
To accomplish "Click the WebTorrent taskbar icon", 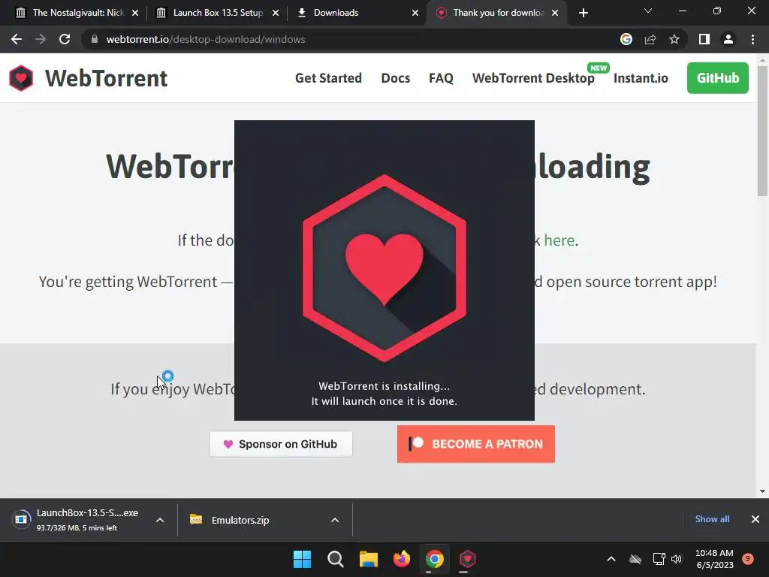I will 467,559.
